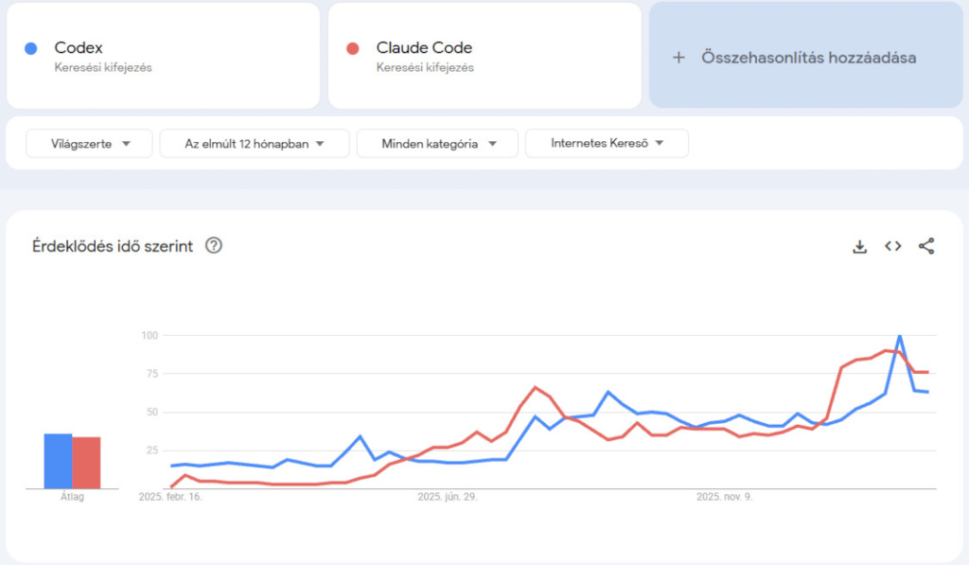This screenshot has height=565, width=969.
Task: Click the Összehasonlítás hozzáadása text
Action: coord(808,58)
